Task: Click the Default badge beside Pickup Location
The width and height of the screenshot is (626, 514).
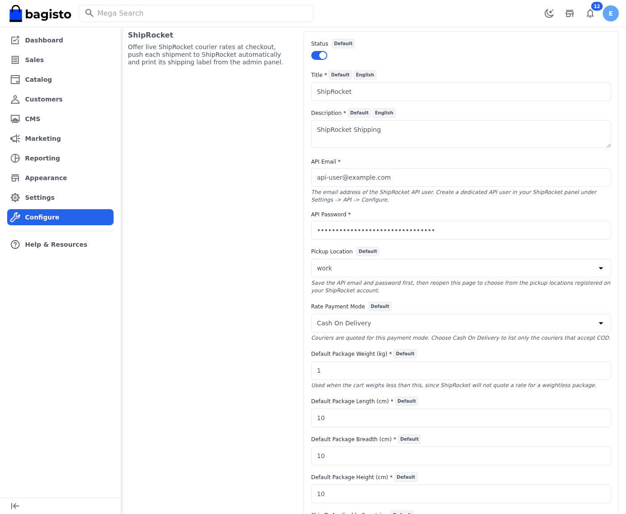Action: [x=368, y=251]
